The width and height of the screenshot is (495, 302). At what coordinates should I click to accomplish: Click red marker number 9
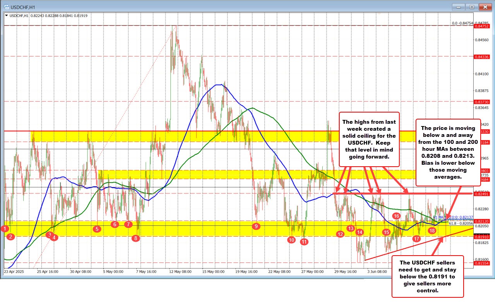tap(256, 226)
